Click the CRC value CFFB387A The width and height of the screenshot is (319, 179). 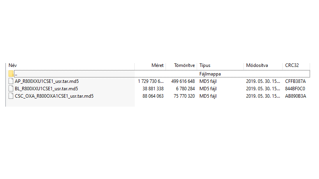(x=295, y=81)
